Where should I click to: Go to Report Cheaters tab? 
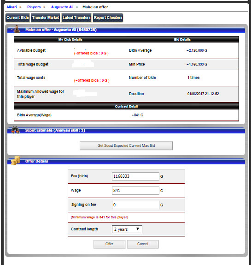click(x=108, y=18)
